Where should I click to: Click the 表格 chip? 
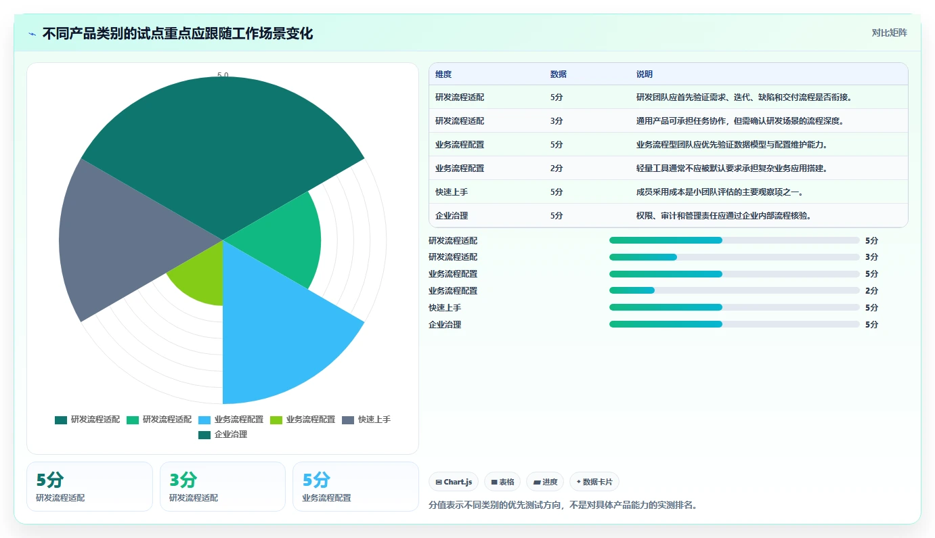[502, 482]
